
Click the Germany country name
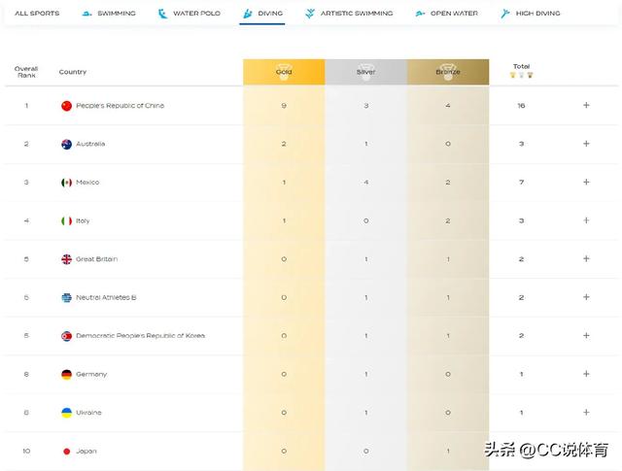tap(91, 374)
